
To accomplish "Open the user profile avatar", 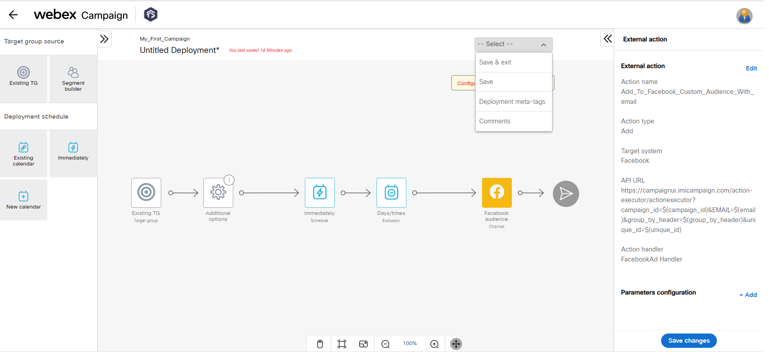I will coord(744,16).
